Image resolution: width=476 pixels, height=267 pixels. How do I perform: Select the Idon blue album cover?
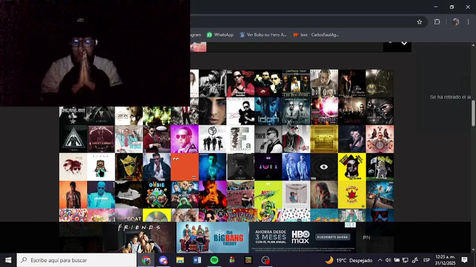(268, 111)
